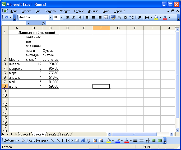Select the Line drawing tool
Screen dimensions: 181x150
[x=52, y=140]
